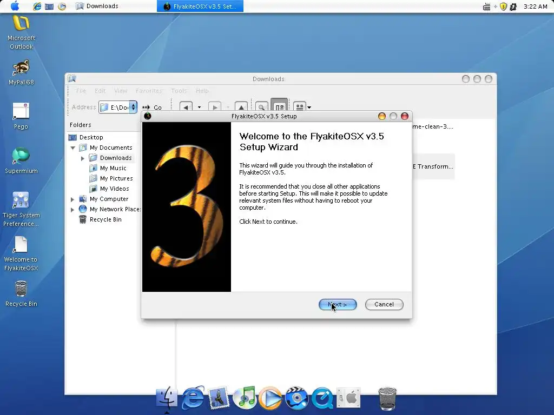
Task: Expand the My Computer tree node
Action: [x=72, y=199]
